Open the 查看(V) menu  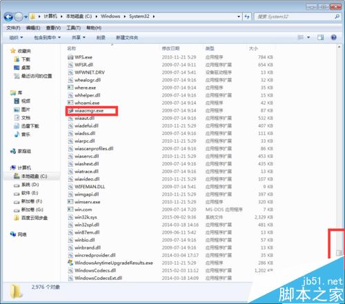[53, 28]
